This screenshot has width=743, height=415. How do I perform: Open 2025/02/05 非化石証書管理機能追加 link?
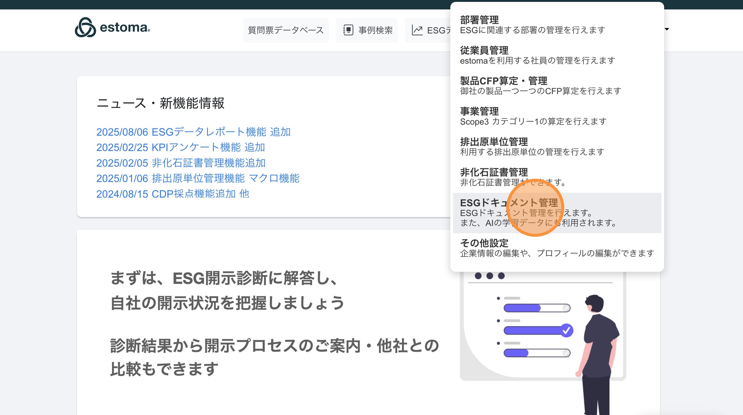click(181, 163)
